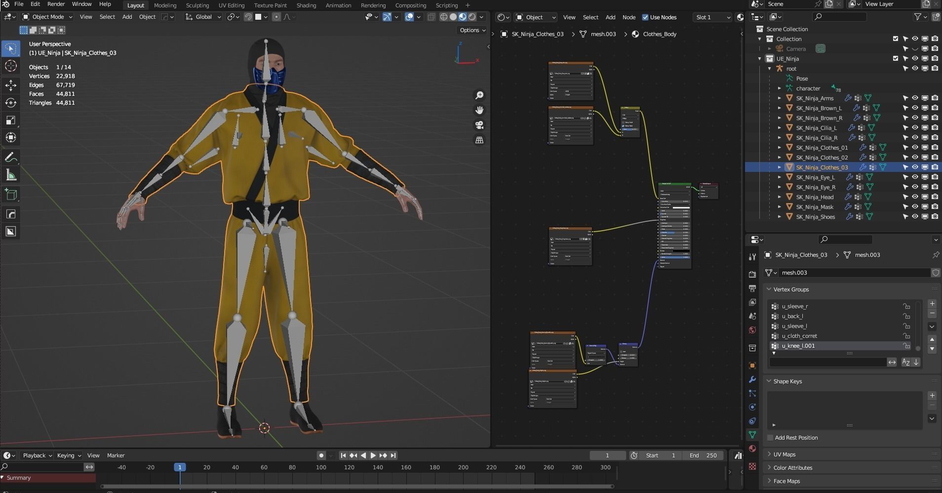Image resolution: width=942 pixels, height=493 pixels.
Task: Open the node editor Node menu
Action: click(x=628, y=17)
